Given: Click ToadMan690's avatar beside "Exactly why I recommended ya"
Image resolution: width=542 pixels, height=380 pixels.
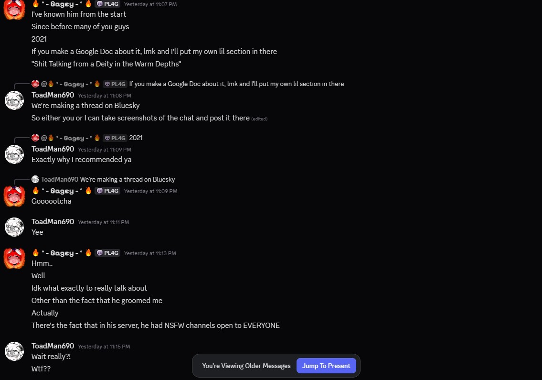Looking at the screenshot, I should (x=14, y=154).
